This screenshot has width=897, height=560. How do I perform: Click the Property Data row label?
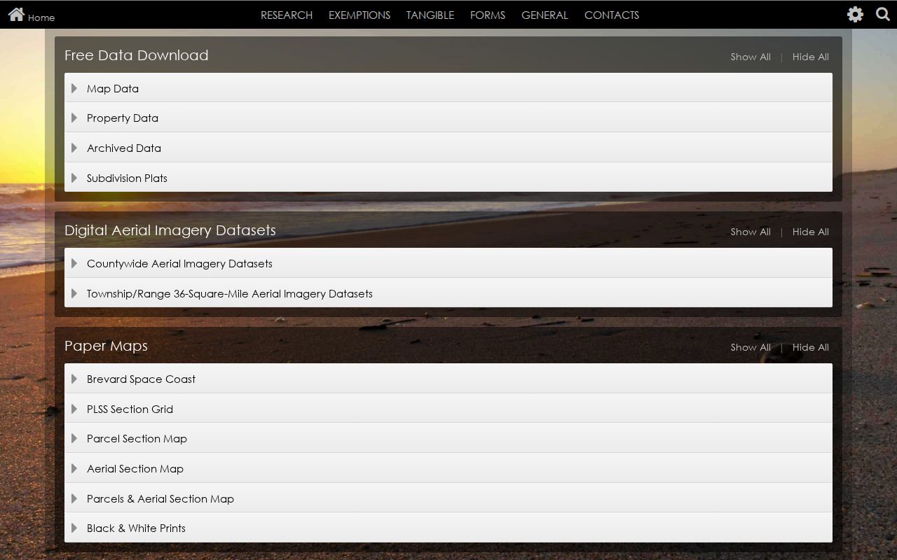click(x=123, y=118)
